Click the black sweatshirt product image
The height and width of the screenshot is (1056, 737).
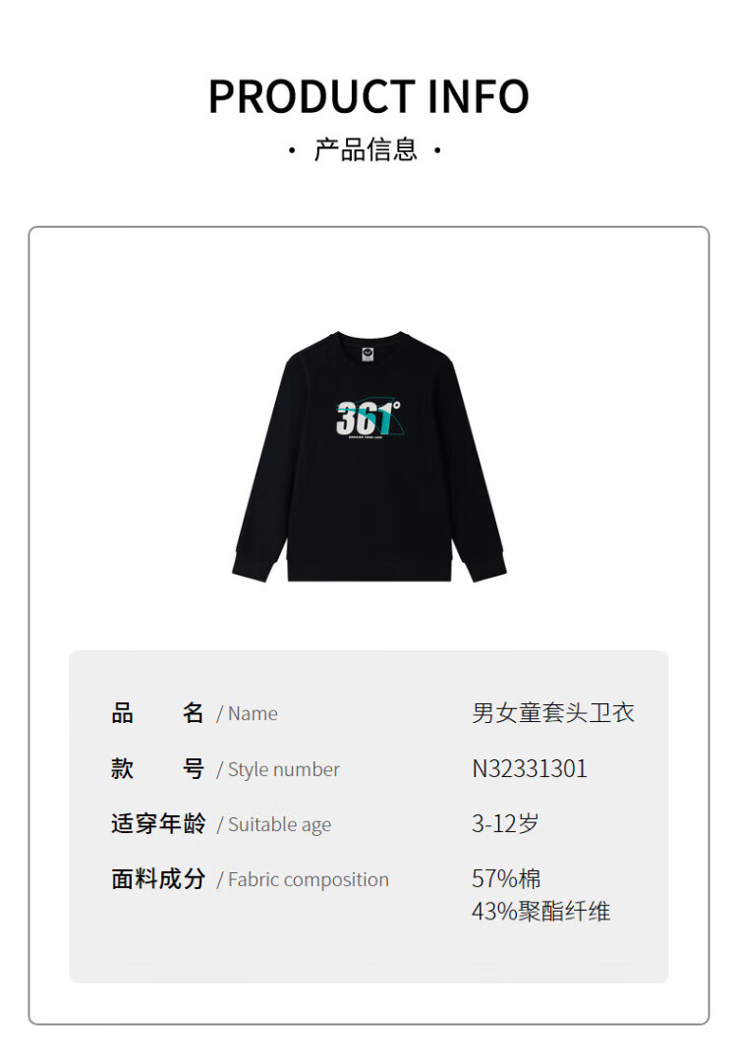369,457
